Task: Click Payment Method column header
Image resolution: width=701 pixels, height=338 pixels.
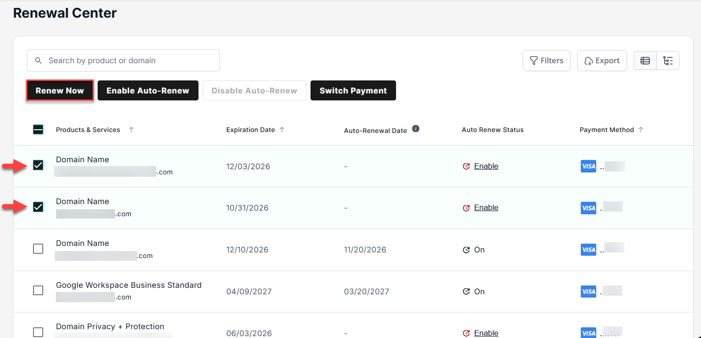Action: (x=607, y=130)
